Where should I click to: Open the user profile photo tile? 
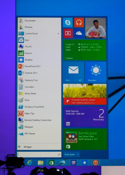[x=95, y=28]
